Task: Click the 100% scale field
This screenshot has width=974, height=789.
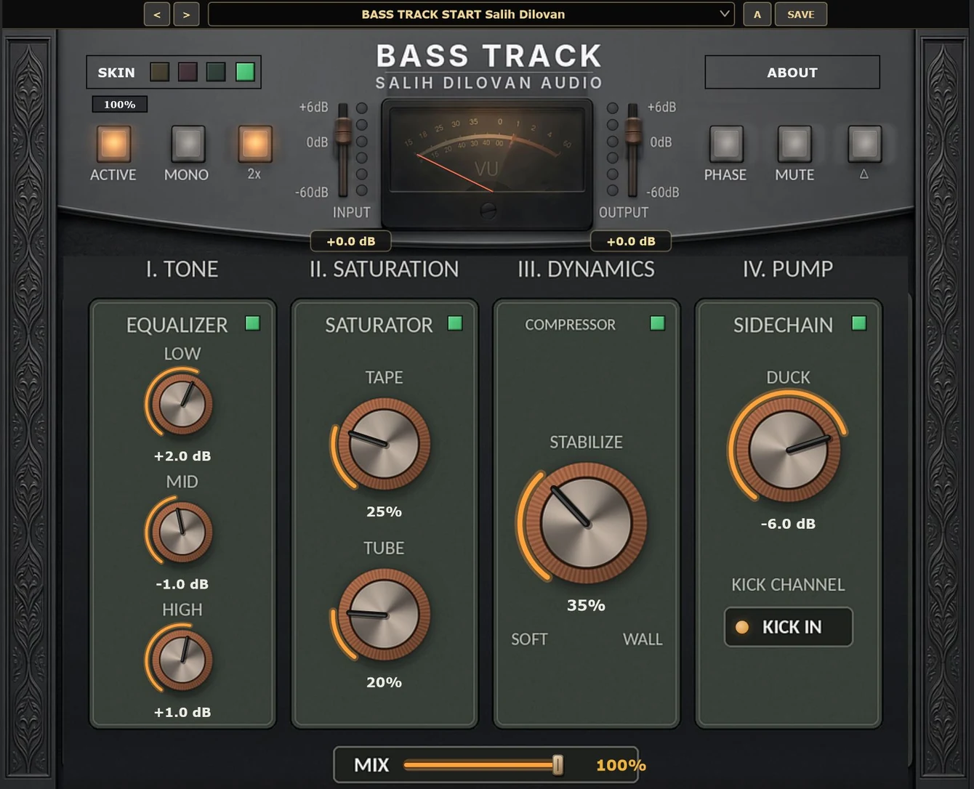Action: click(119, 105)
